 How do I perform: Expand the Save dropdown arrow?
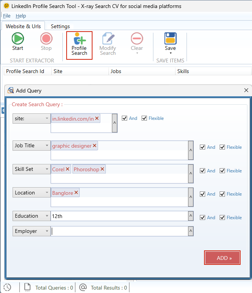click(x=171, y=53)
